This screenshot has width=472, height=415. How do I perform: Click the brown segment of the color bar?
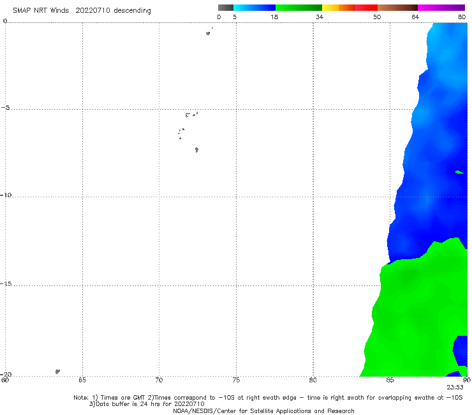397,8
